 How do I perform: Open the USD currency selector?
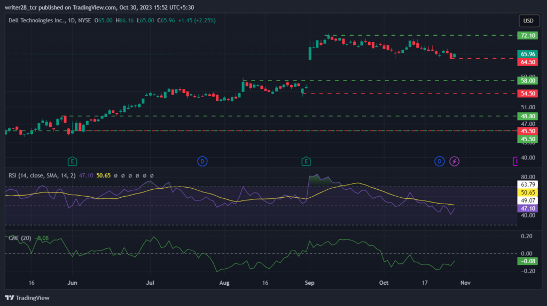pos(528,21)
